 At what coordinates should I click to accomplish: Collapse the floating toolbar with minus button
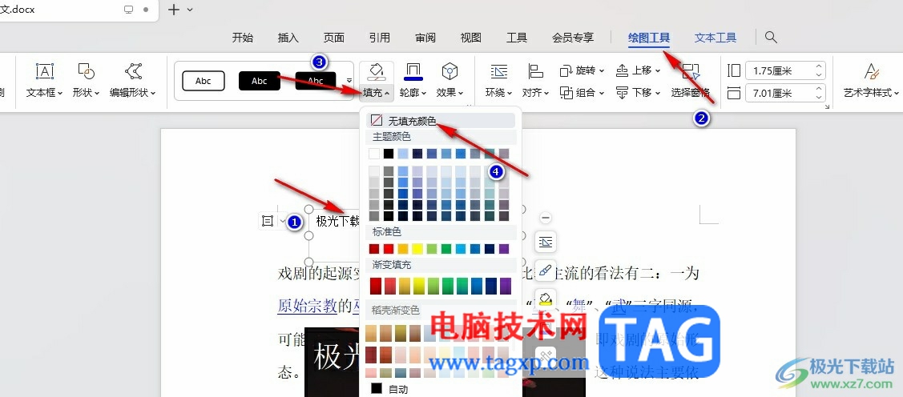click(546, 218)
